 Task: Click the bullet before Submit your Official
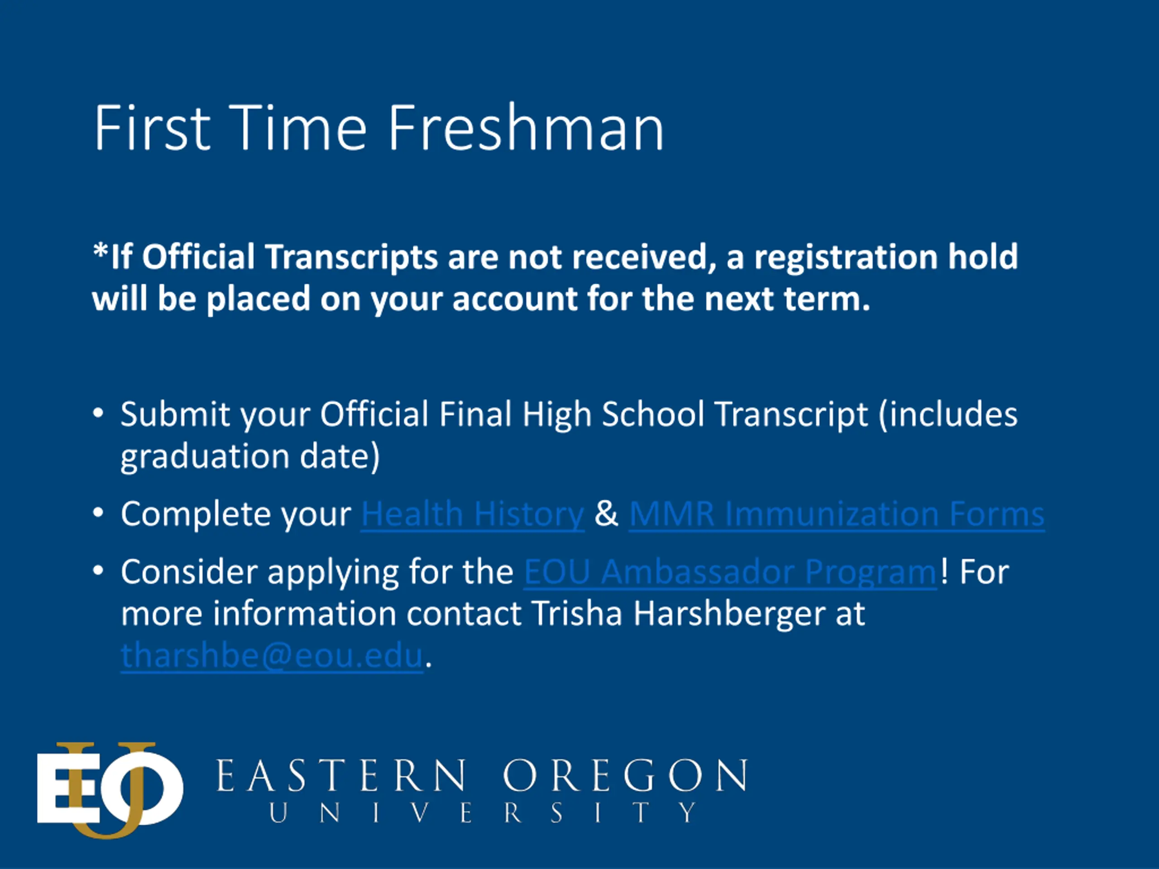click(98, 413)
